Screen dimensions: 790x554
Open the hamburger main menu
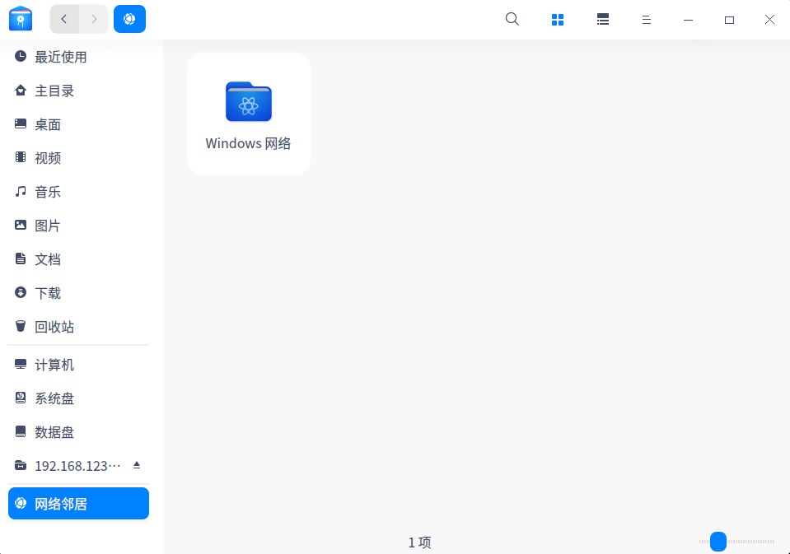coord(647,19)
